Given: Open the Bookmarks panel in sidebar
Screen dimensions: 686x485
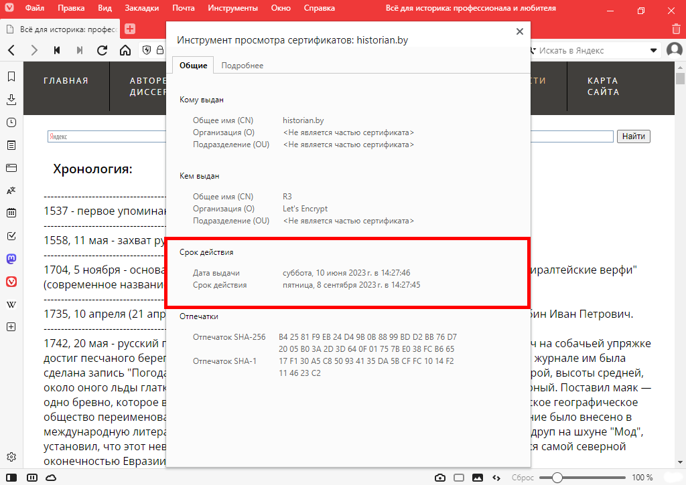Looking at the screenshot, I should (11, 77).
